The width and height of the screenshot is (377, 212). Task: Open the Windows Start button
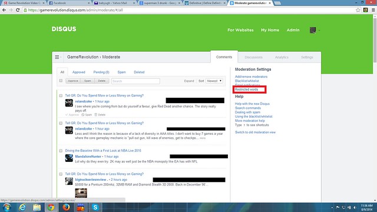click(6, 207)
